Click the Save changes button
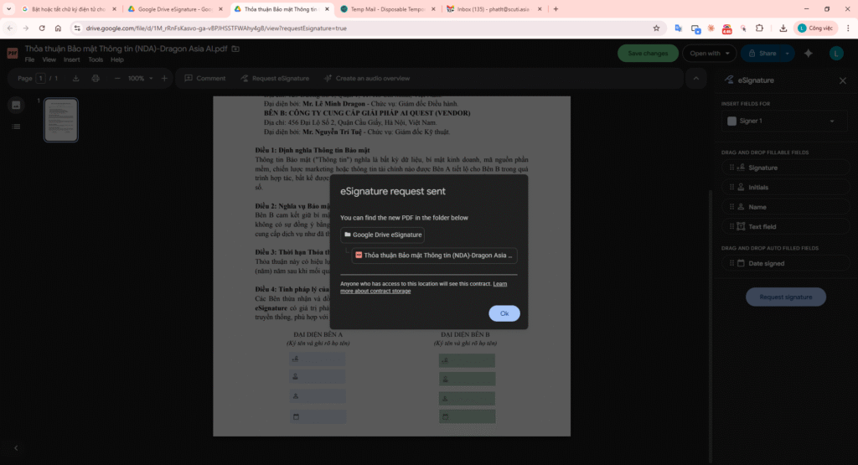858x465 pixels. (648, 54)
